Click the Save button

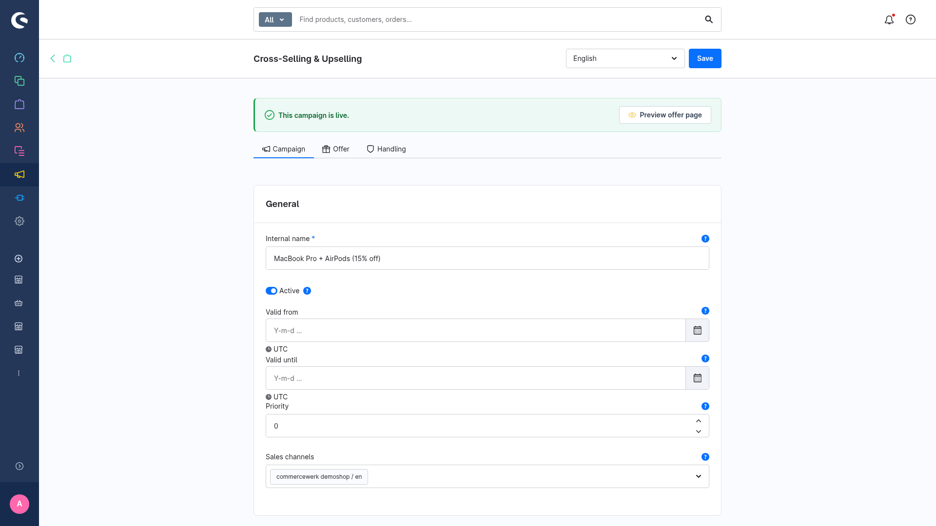point(705,58)
